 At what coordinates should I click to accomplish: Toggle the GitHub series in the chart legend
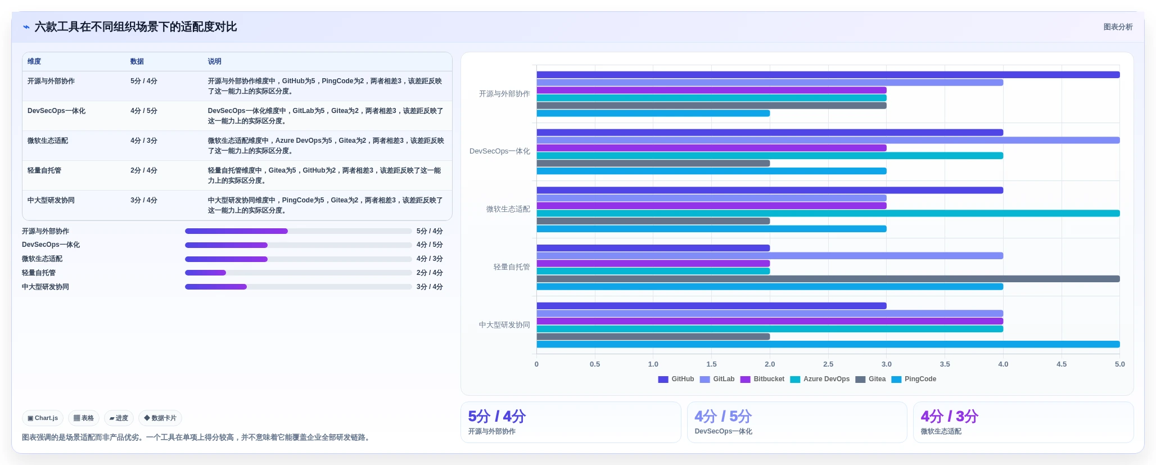coord(676,379)
